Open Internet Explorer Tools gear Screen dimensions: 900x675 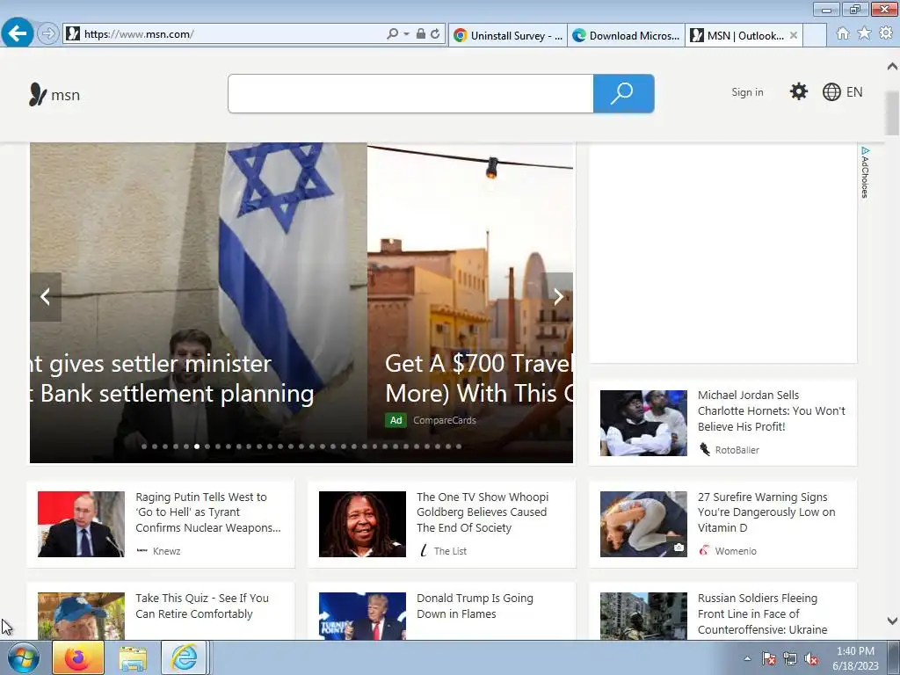(886, 33)
